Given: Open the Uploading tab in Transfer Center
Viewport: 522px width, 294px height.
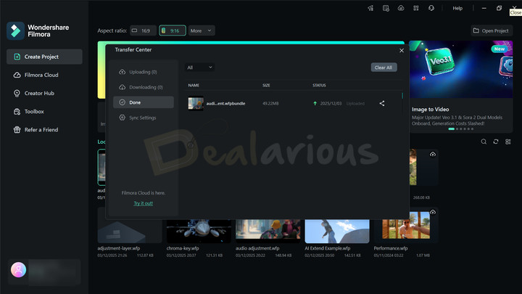Looking at the screenshot, I should 143,72.
